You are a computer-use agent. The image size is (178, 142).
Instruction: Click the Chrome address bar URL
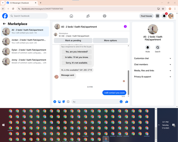[x=42, y=9]
